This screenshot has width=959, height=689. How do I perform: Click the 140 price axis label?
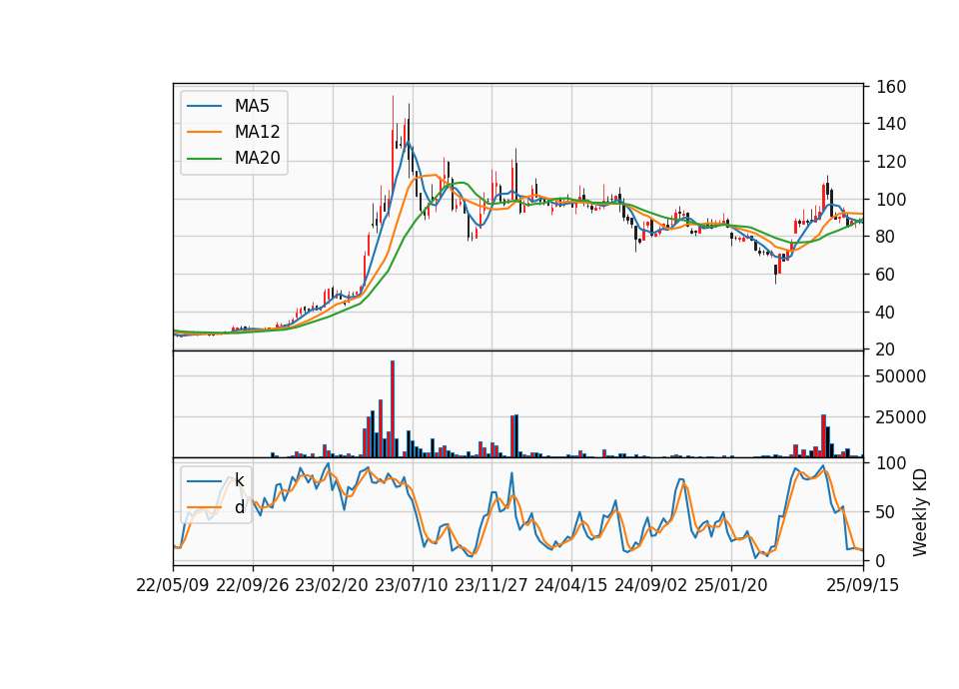tap(891, 124)
